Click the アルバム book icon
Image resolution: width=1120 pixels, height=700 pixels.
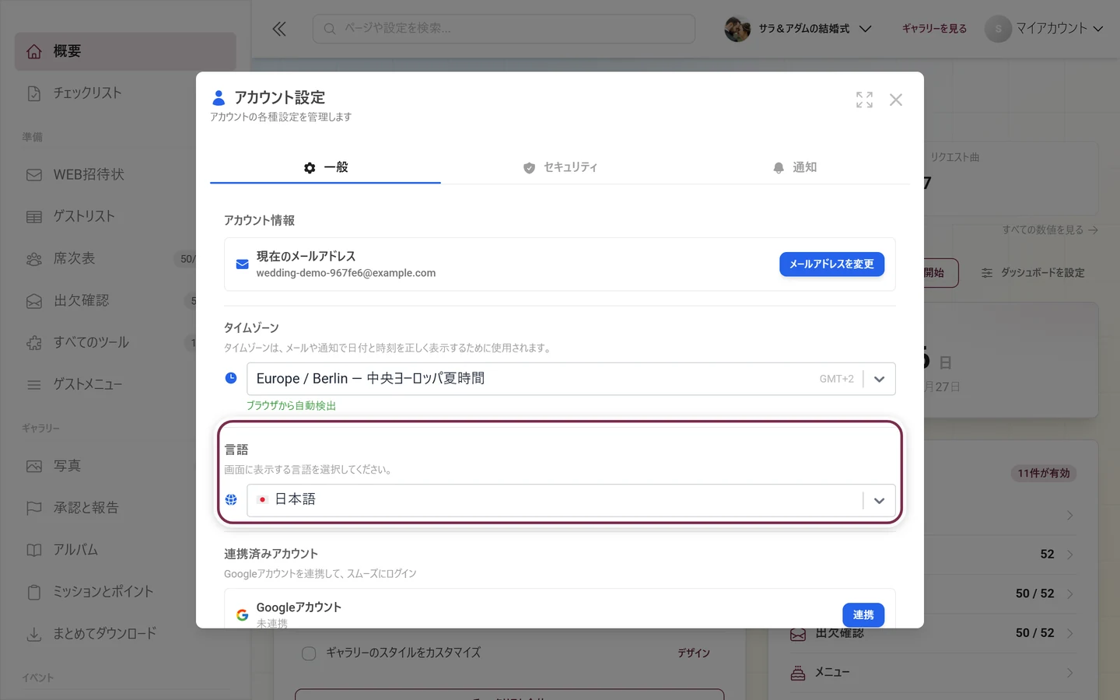(x=34, y=550)
